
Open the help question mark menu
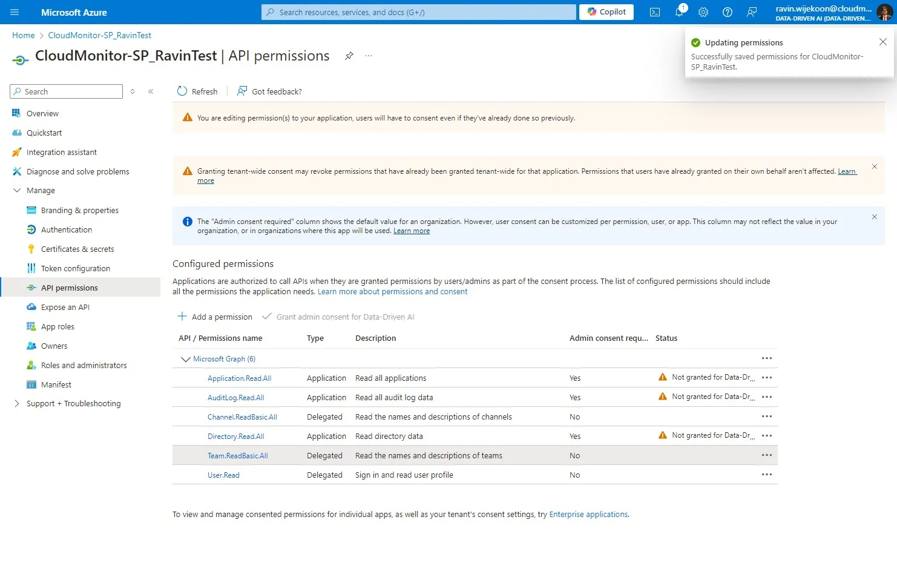(x=728, y=12)
